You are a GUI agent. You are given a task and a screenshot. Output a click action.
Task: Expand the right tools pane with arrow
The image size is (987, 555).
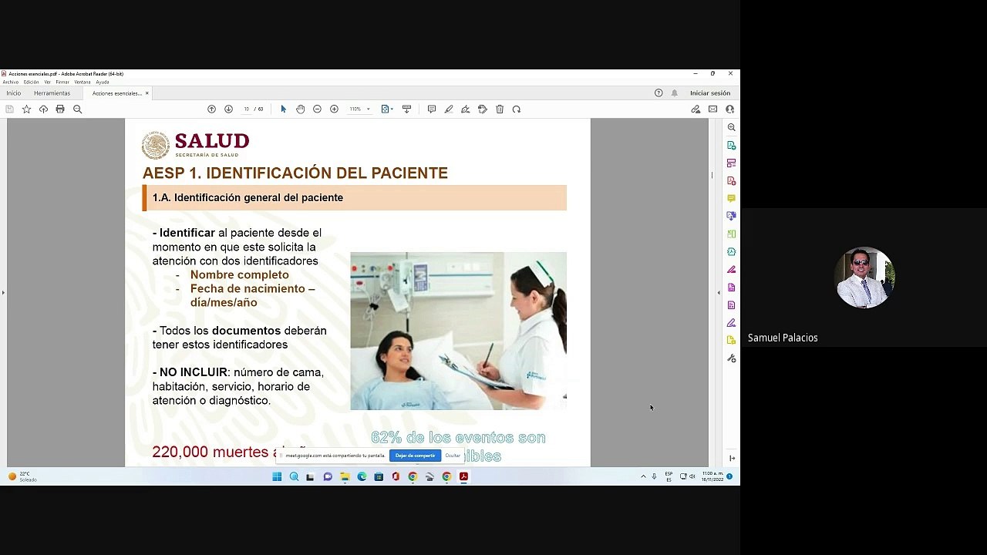(x=732, y=458)
